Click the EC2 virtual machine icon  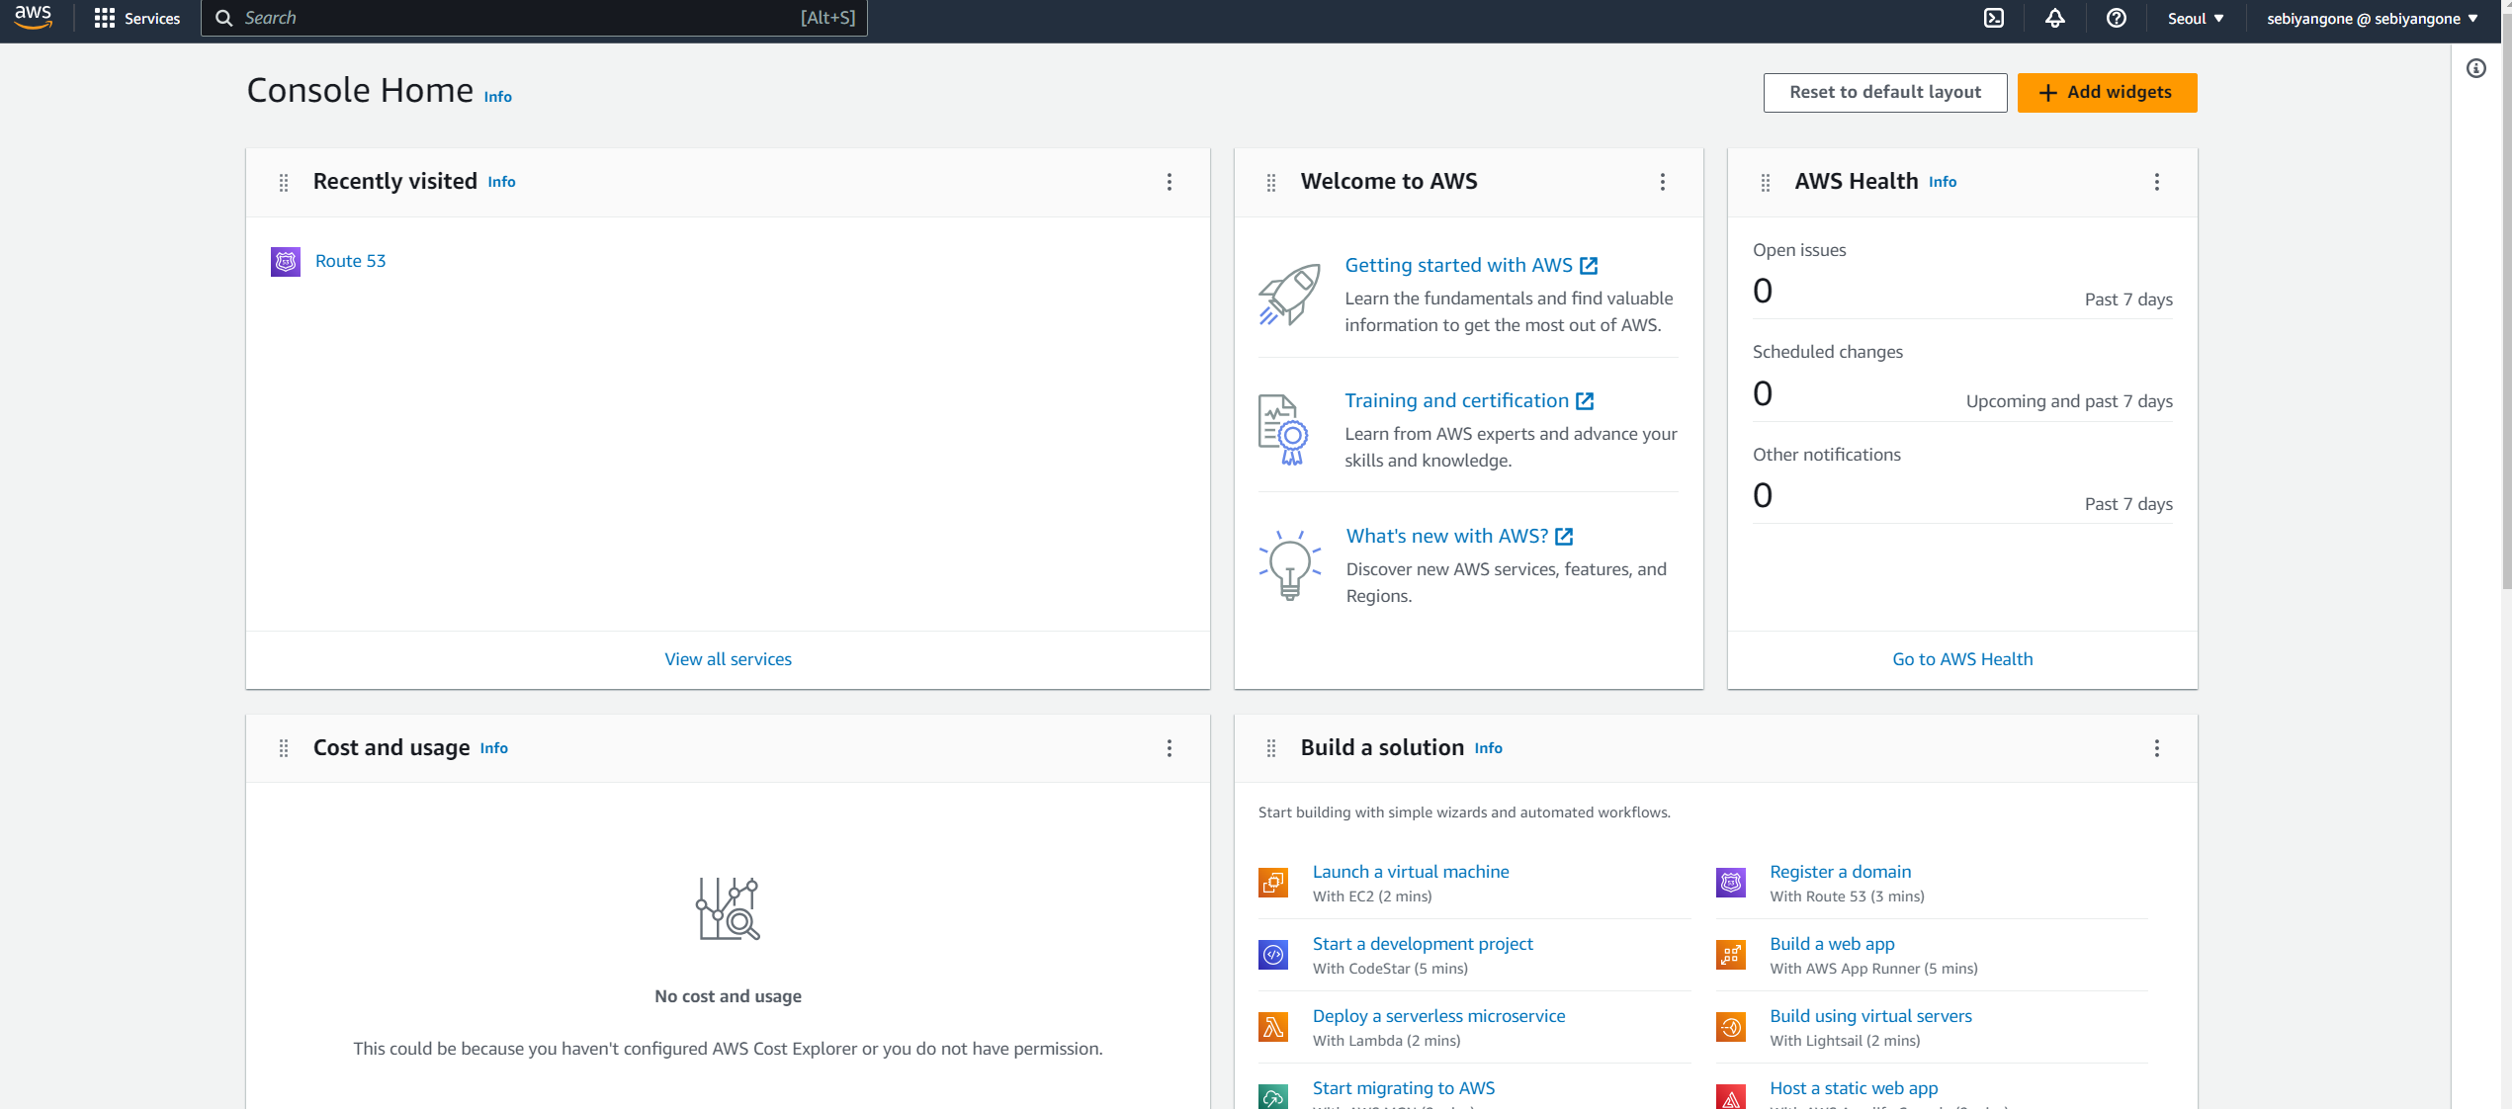coord(1273,882)
